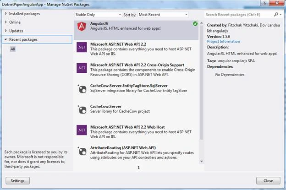Click the Id: angularjs text
Image resolution: width=286 pixels, height=190 pixels.
tap(217, 31)
